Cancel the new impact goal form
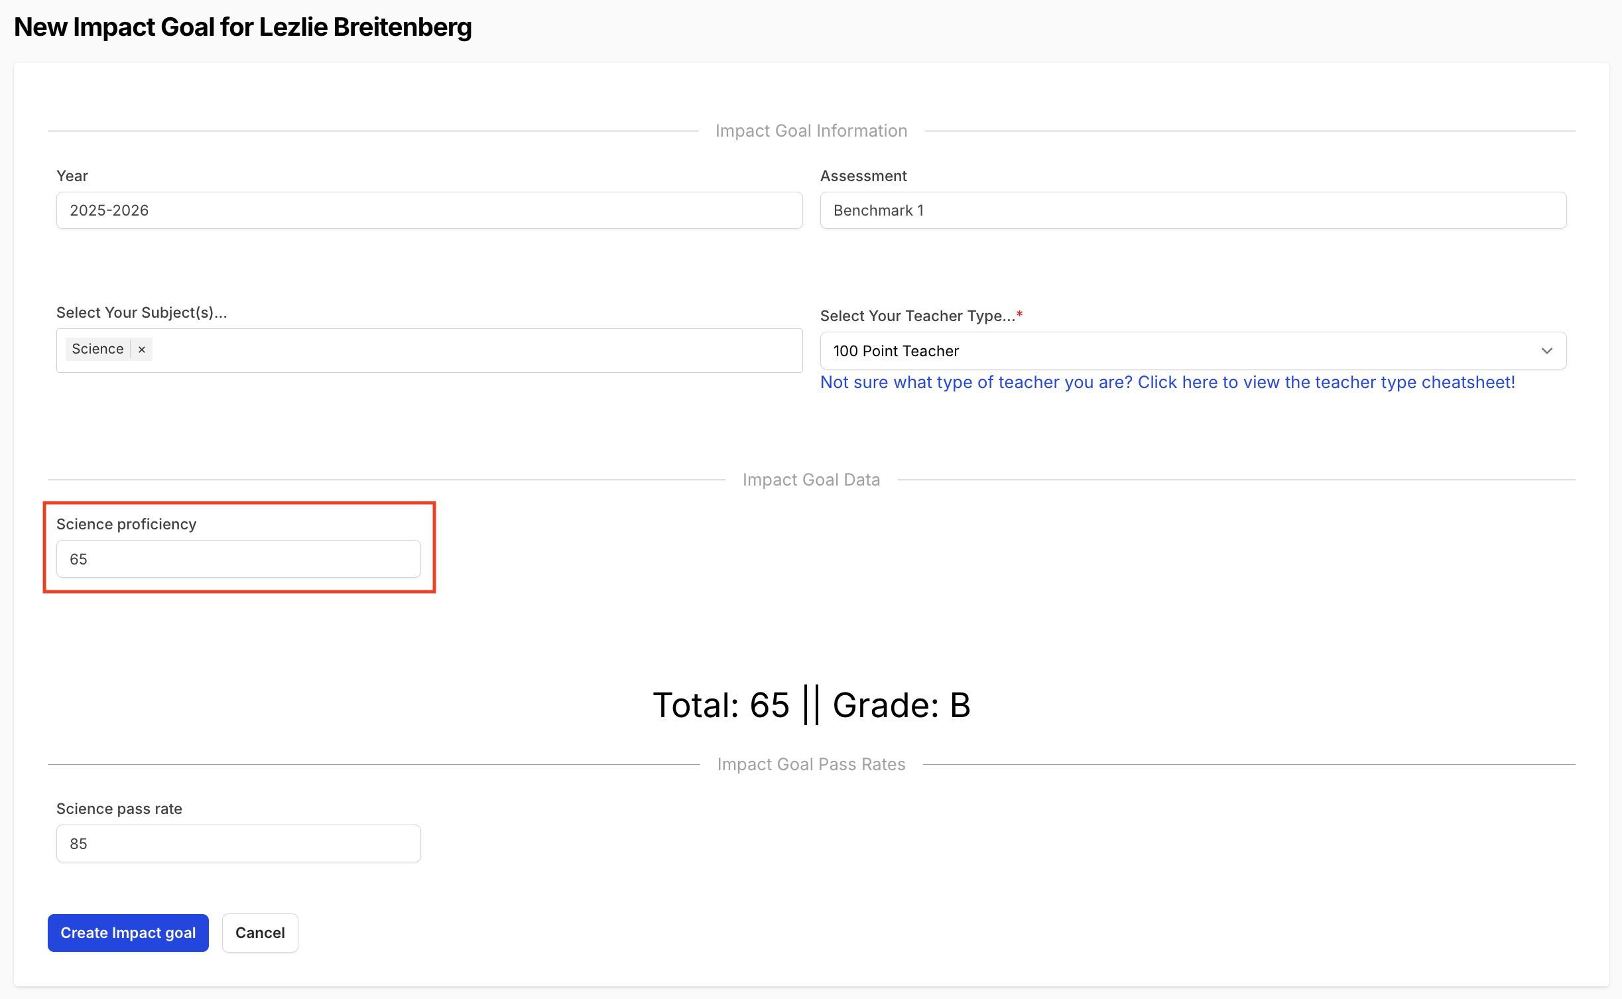 260,933
